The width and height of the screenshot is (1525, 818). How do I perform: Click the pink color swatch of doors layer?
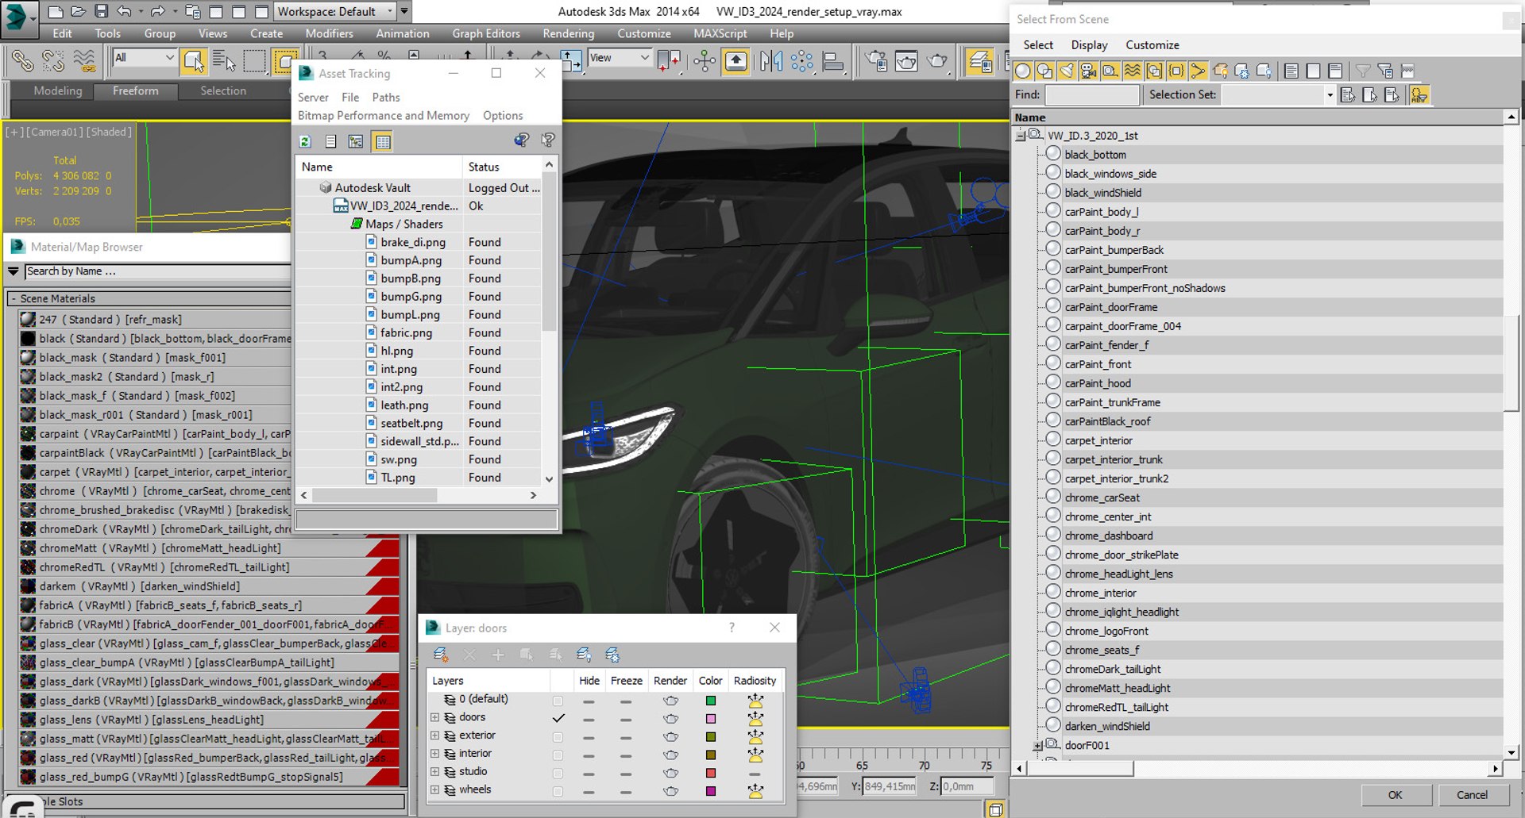pyautogui.click(x=711, y=719)
